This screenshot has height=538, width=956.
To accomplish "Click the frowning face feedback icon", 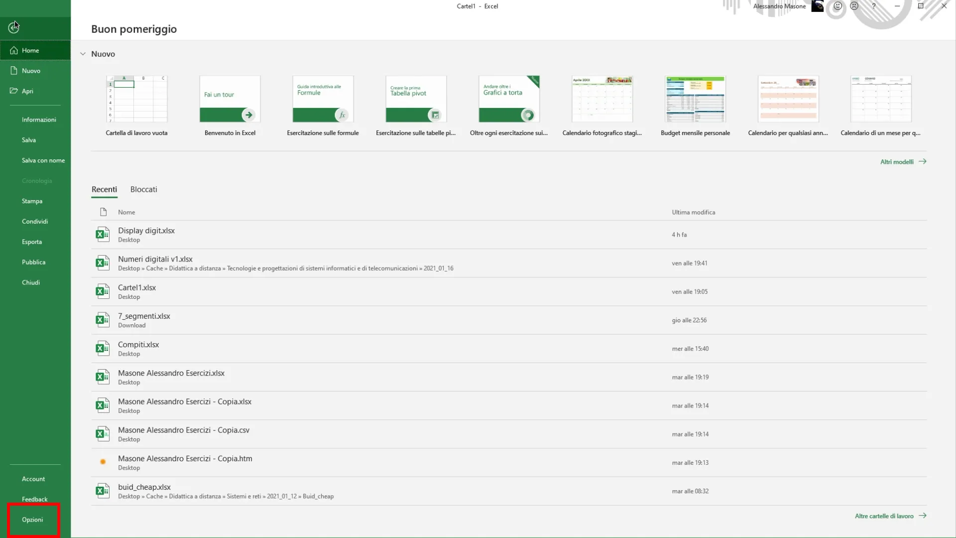I will pos(854,6).
